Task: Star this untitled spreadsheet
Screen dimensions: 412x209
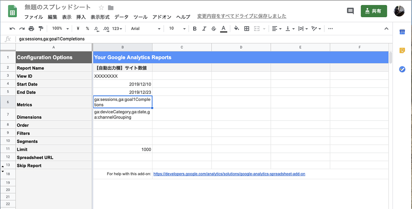Action: 101,8
